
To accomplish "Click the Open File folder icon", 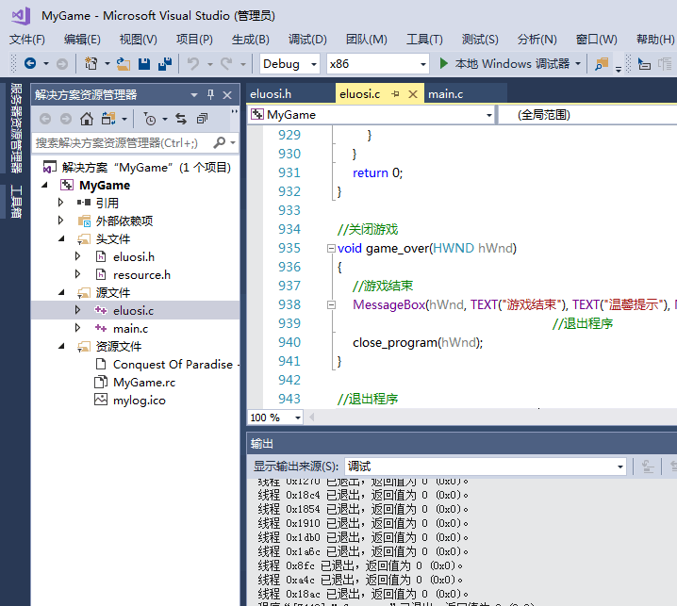I will [124, 64].
